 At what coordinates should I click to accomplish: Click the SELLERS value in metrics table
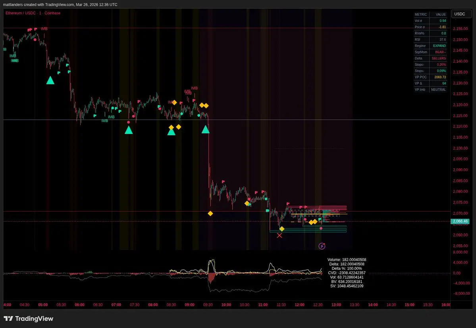439,58
